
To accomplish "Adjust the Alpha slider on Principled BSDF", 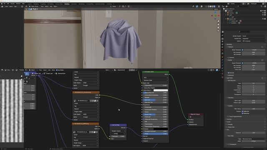I will (155, 134).
